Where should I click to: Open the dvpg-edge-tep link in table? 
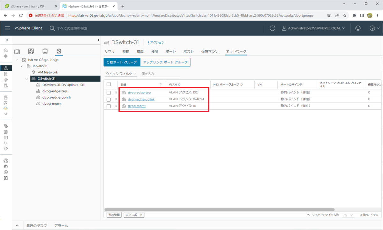[x=139, y=93]
